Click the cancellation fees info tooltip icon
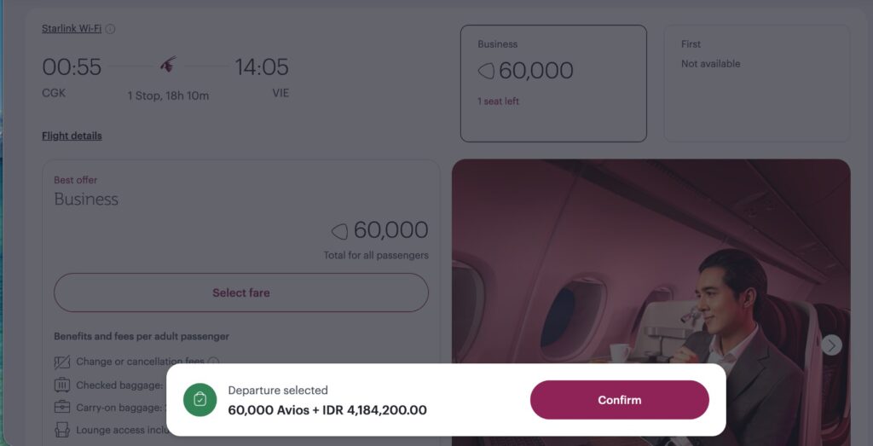 click(x=213, y=362)
